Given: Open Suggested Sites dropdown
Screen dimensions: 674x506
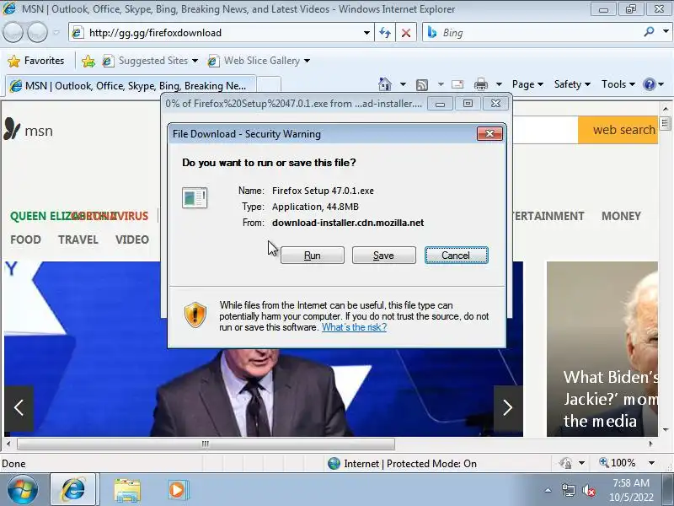Looking at the screenshot, I should click(x=150, y=61).
